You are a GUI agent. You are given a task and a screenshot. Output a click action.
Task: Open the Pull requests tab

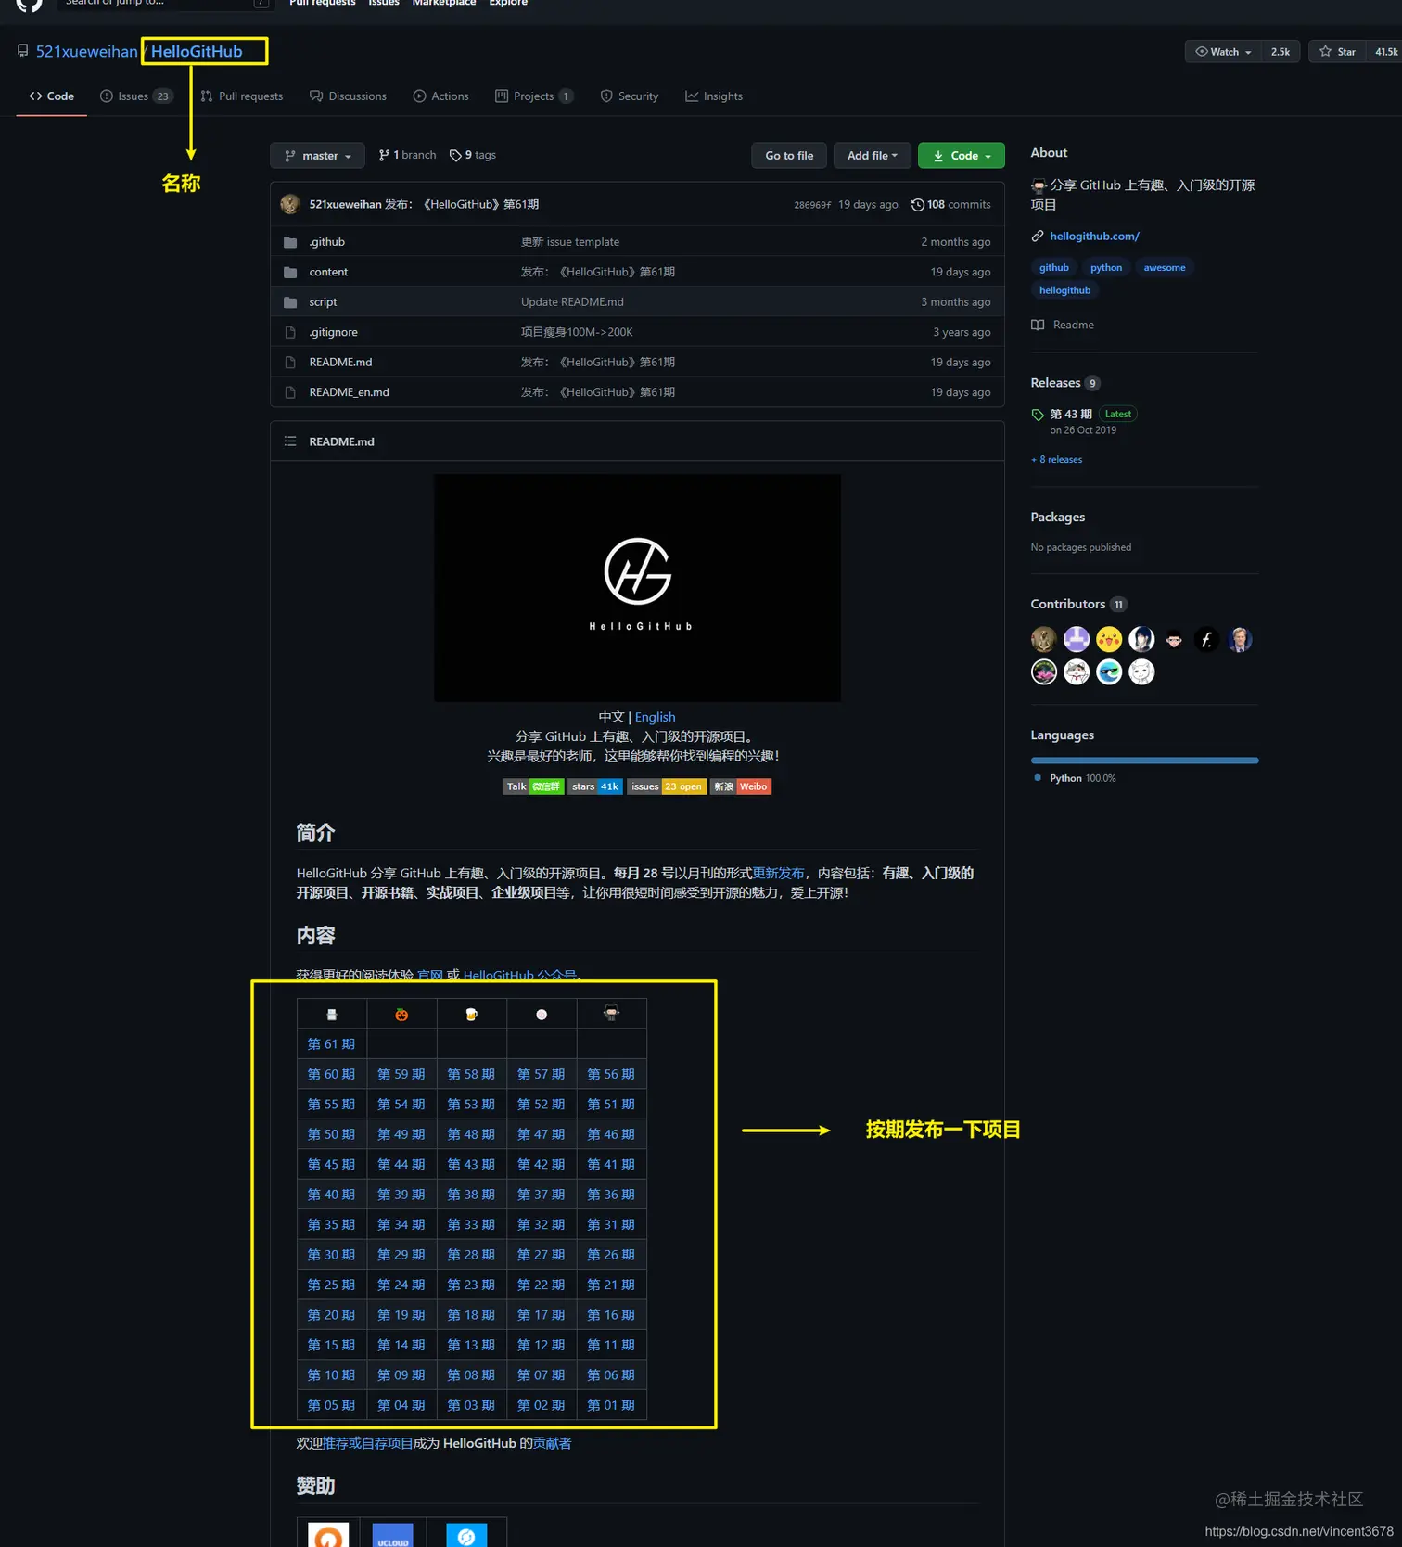click(242, 96)
